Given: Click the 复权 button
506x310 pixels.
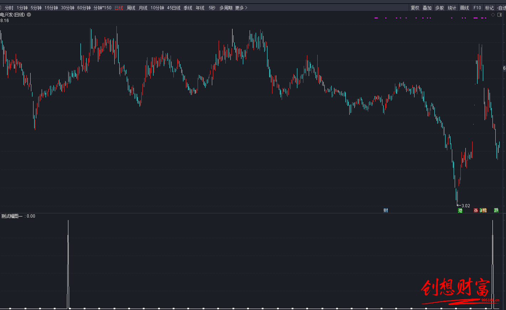Looking at the screenshot, I should tap(415, 8).
